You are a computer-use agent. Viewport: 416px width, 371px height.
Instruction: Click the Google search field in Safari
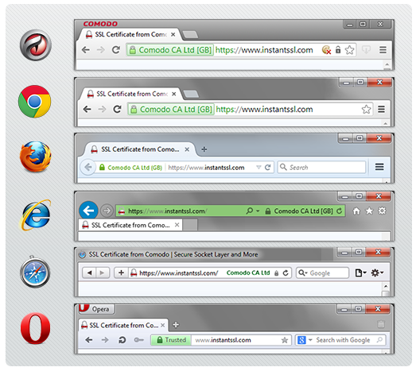(322, 273)
